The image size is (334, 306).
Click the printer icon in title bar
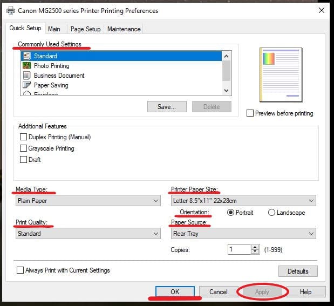point(10,10)
